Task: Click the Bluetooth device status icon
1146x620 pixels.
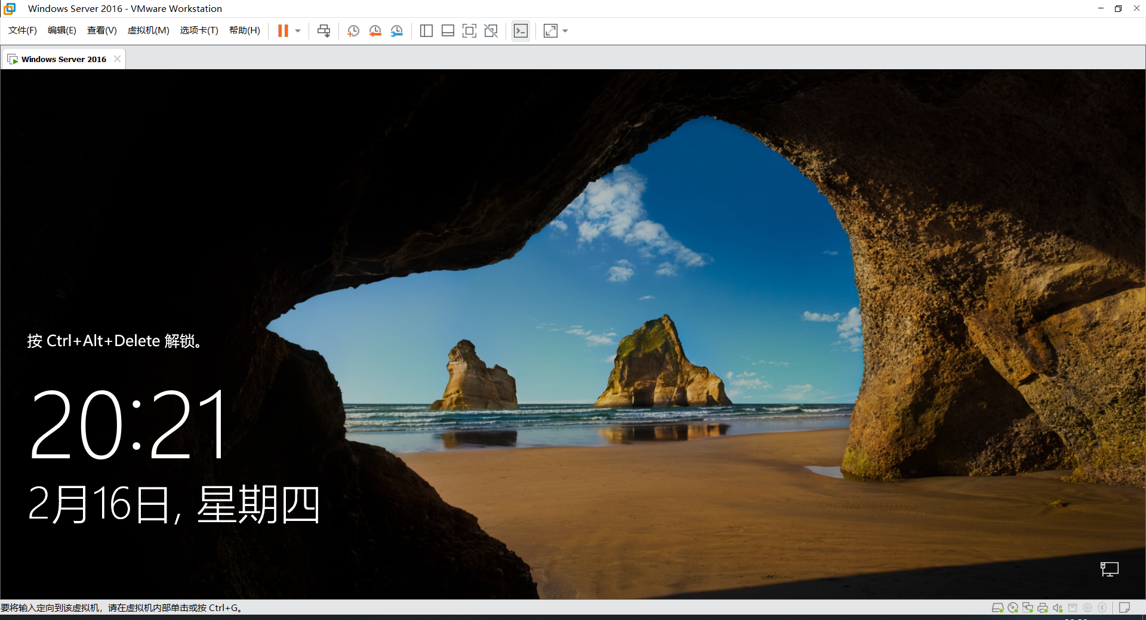Action: click(1102, 608)
